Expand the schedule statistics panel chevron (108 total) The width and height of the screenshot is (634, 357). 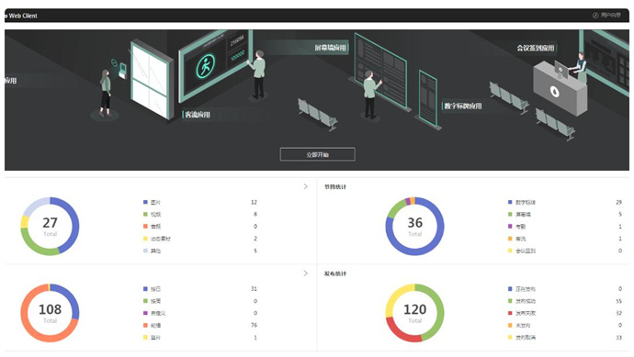[306, 273]
